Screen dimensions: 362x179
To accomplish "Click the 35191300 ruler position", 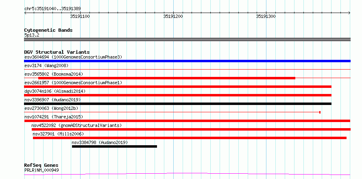I will (266, 16).
